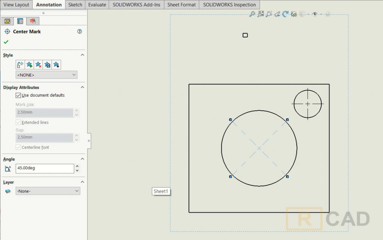Image resolution: width=383 pixels, height=240 pixels.
Task: Click inside the Angle value field
Action: pos(43,168)
